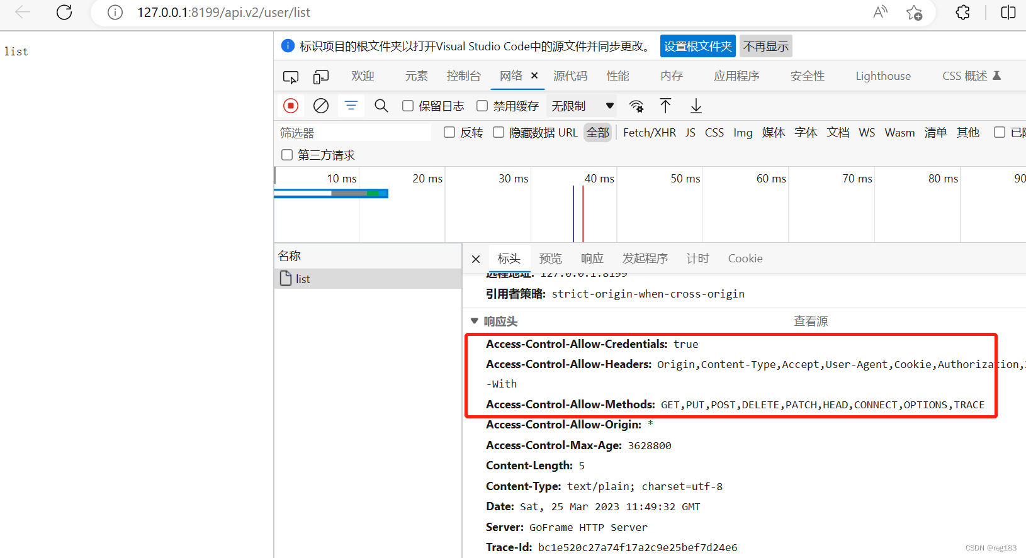Open browser extensions puzzle icon
The height and width of the screenshot is (558, 1026).
(x=962, y=12)
